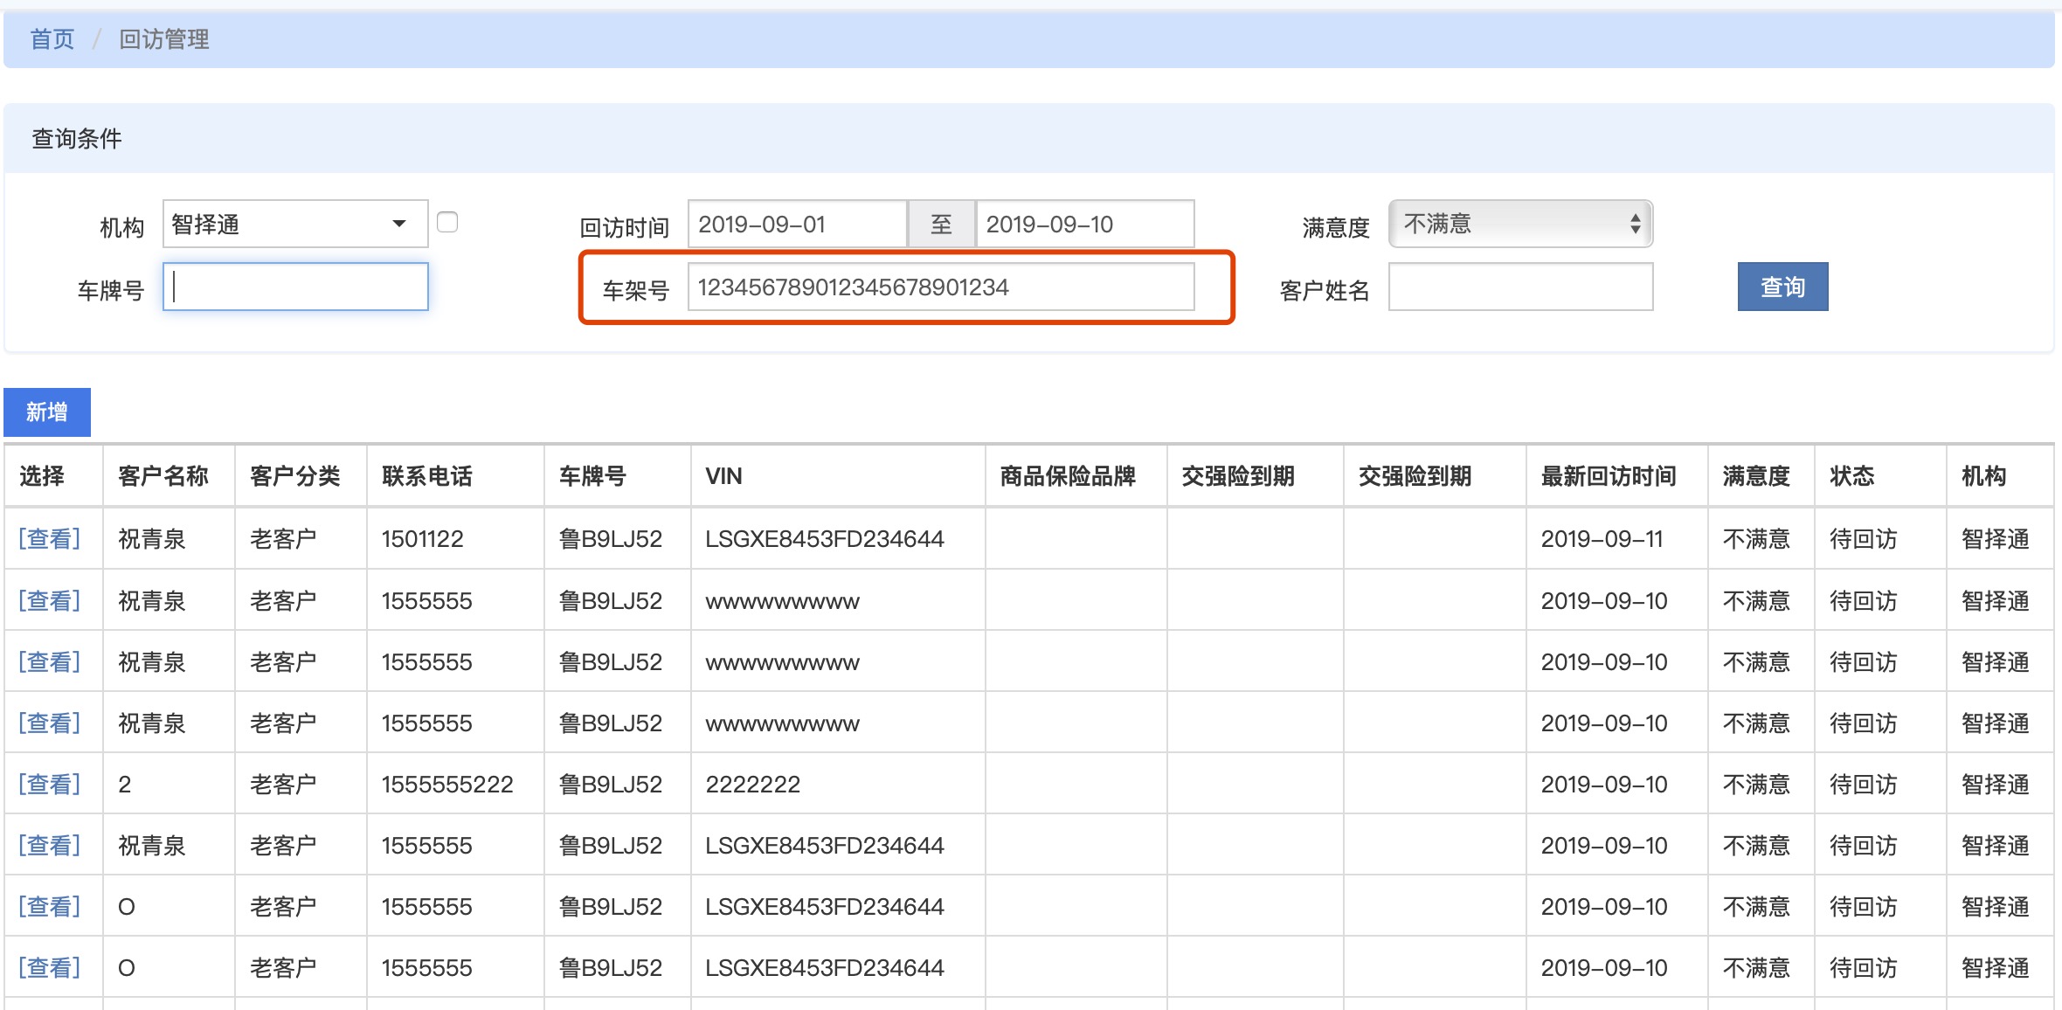The height and width of the screenshot is (1010, 2062).
Task: Toggle the checkbox next to 机构 dropdown
Action: [447, 223]
